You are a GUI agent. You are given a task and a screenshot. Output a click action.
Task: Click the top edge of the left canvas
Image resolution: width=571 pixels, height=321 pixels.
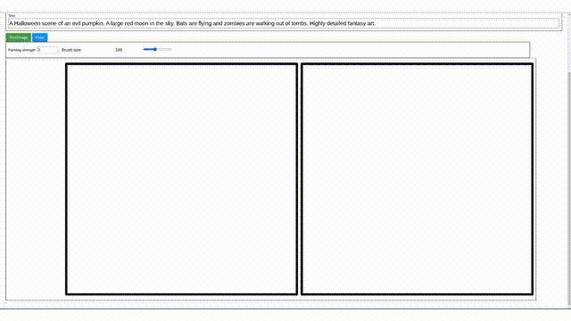[x=181, y=64]
